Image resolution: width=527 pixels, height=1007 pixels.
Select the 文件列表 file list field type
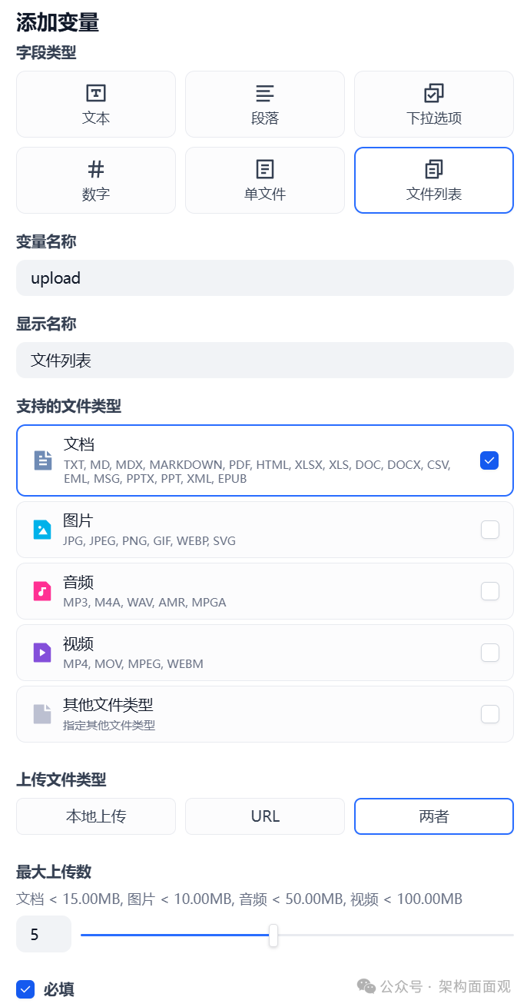click(433, 180)
